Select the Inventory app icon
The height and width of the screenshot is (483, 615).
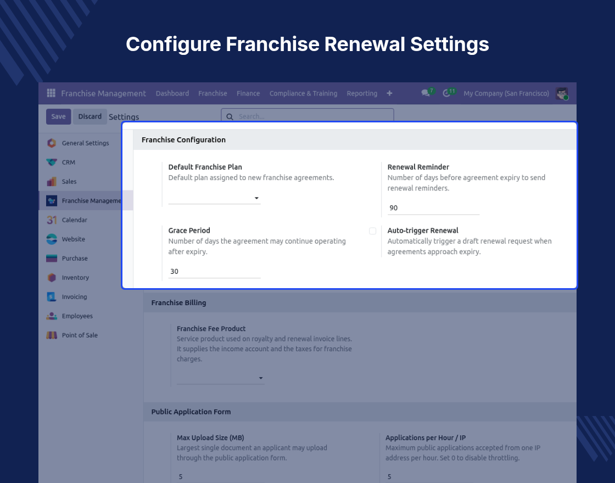[x=52, y=278]
